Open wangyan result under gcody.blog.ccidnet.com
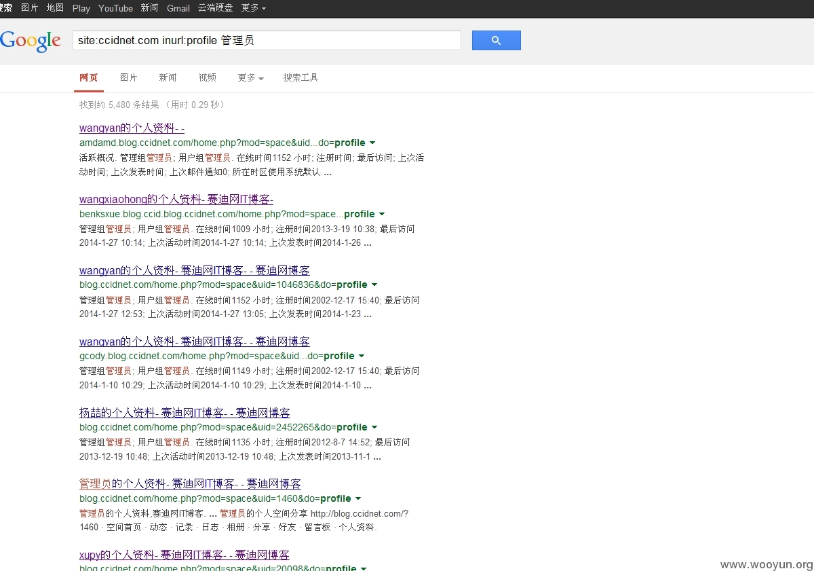This screenshot has height=571, width=814. [195, 342]
